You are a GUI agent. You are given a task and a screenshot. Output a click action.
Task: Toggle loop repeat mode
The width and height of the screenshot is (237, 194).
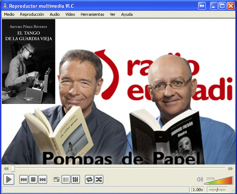click(x=89, y=180)
